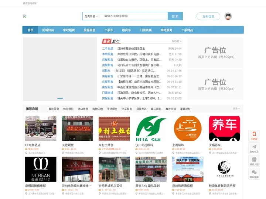
Task: Open the 手机版 mobile icon in side panel
Action: [254, 136]
